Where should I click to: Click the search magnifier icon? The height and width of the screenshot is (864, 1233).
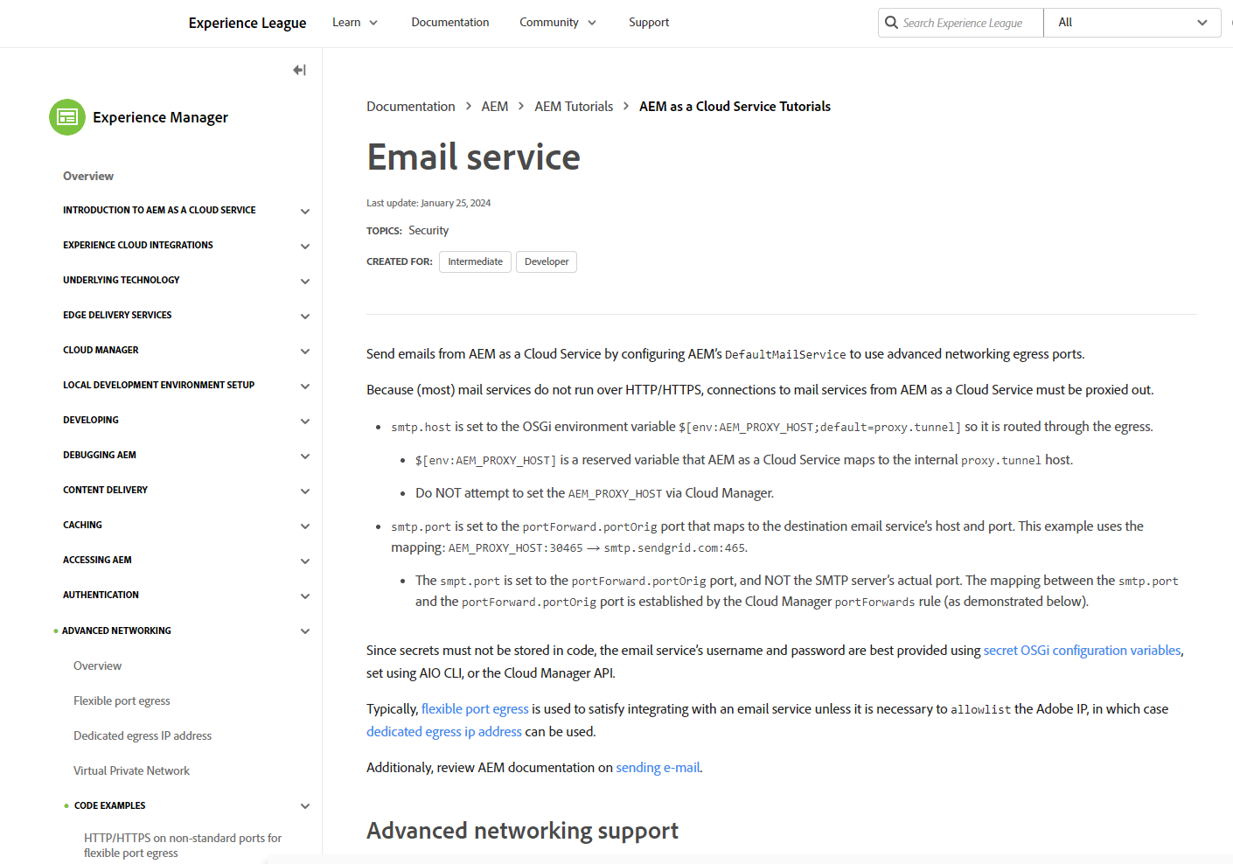click(891, 23)
